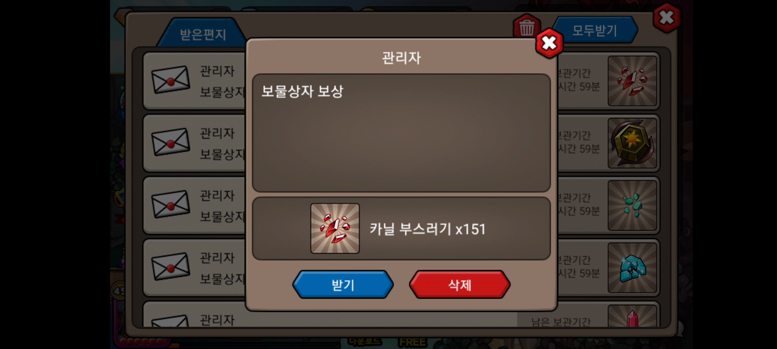This screenshot has height=349, width=777.
Task: Click the 받기 receive button
Action: click(x=343, y=285)
